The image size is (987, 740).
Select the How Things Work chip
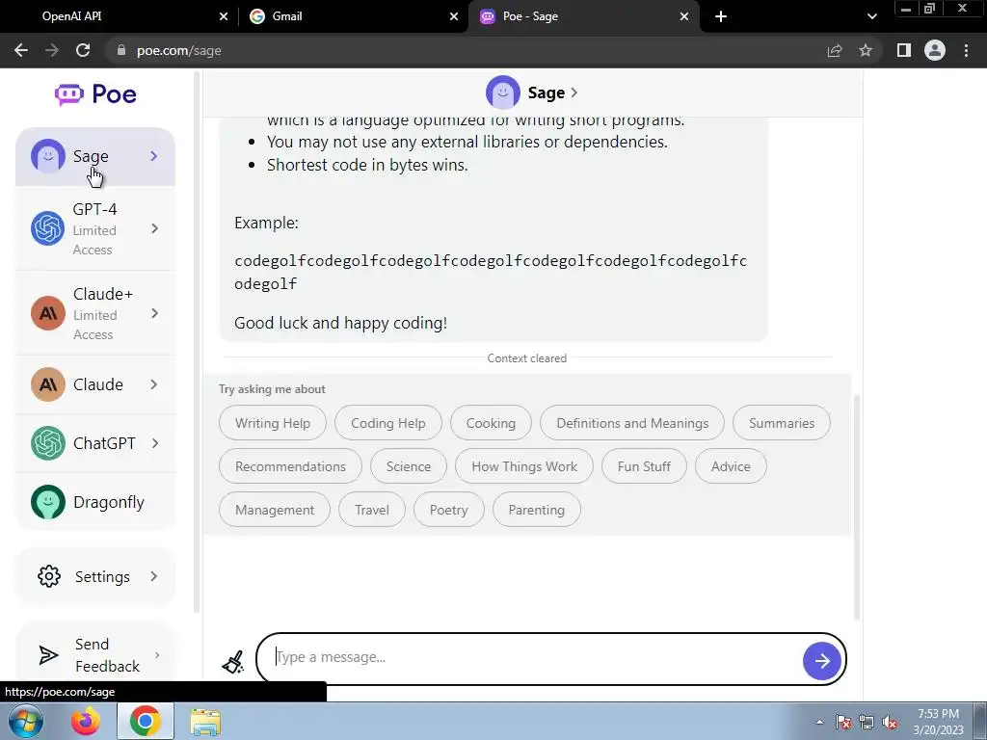coord(524,466)
